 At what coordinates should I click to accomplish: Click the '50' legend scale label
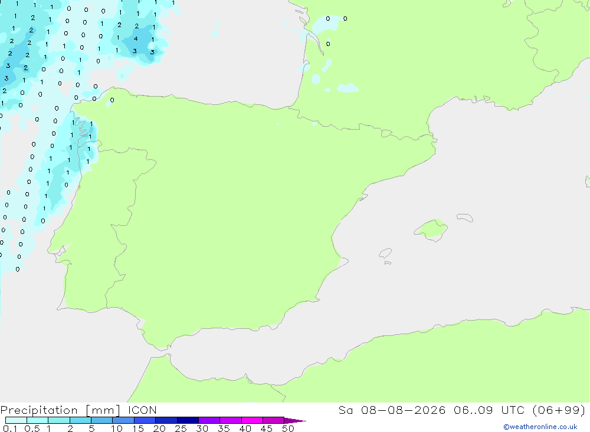point(288,428)
